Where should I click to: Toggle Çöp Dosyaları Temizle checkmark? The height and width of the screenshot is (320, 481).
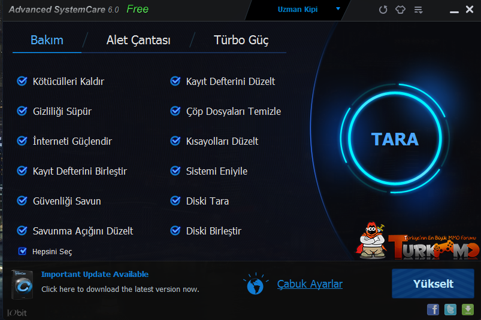pos(176,111)
